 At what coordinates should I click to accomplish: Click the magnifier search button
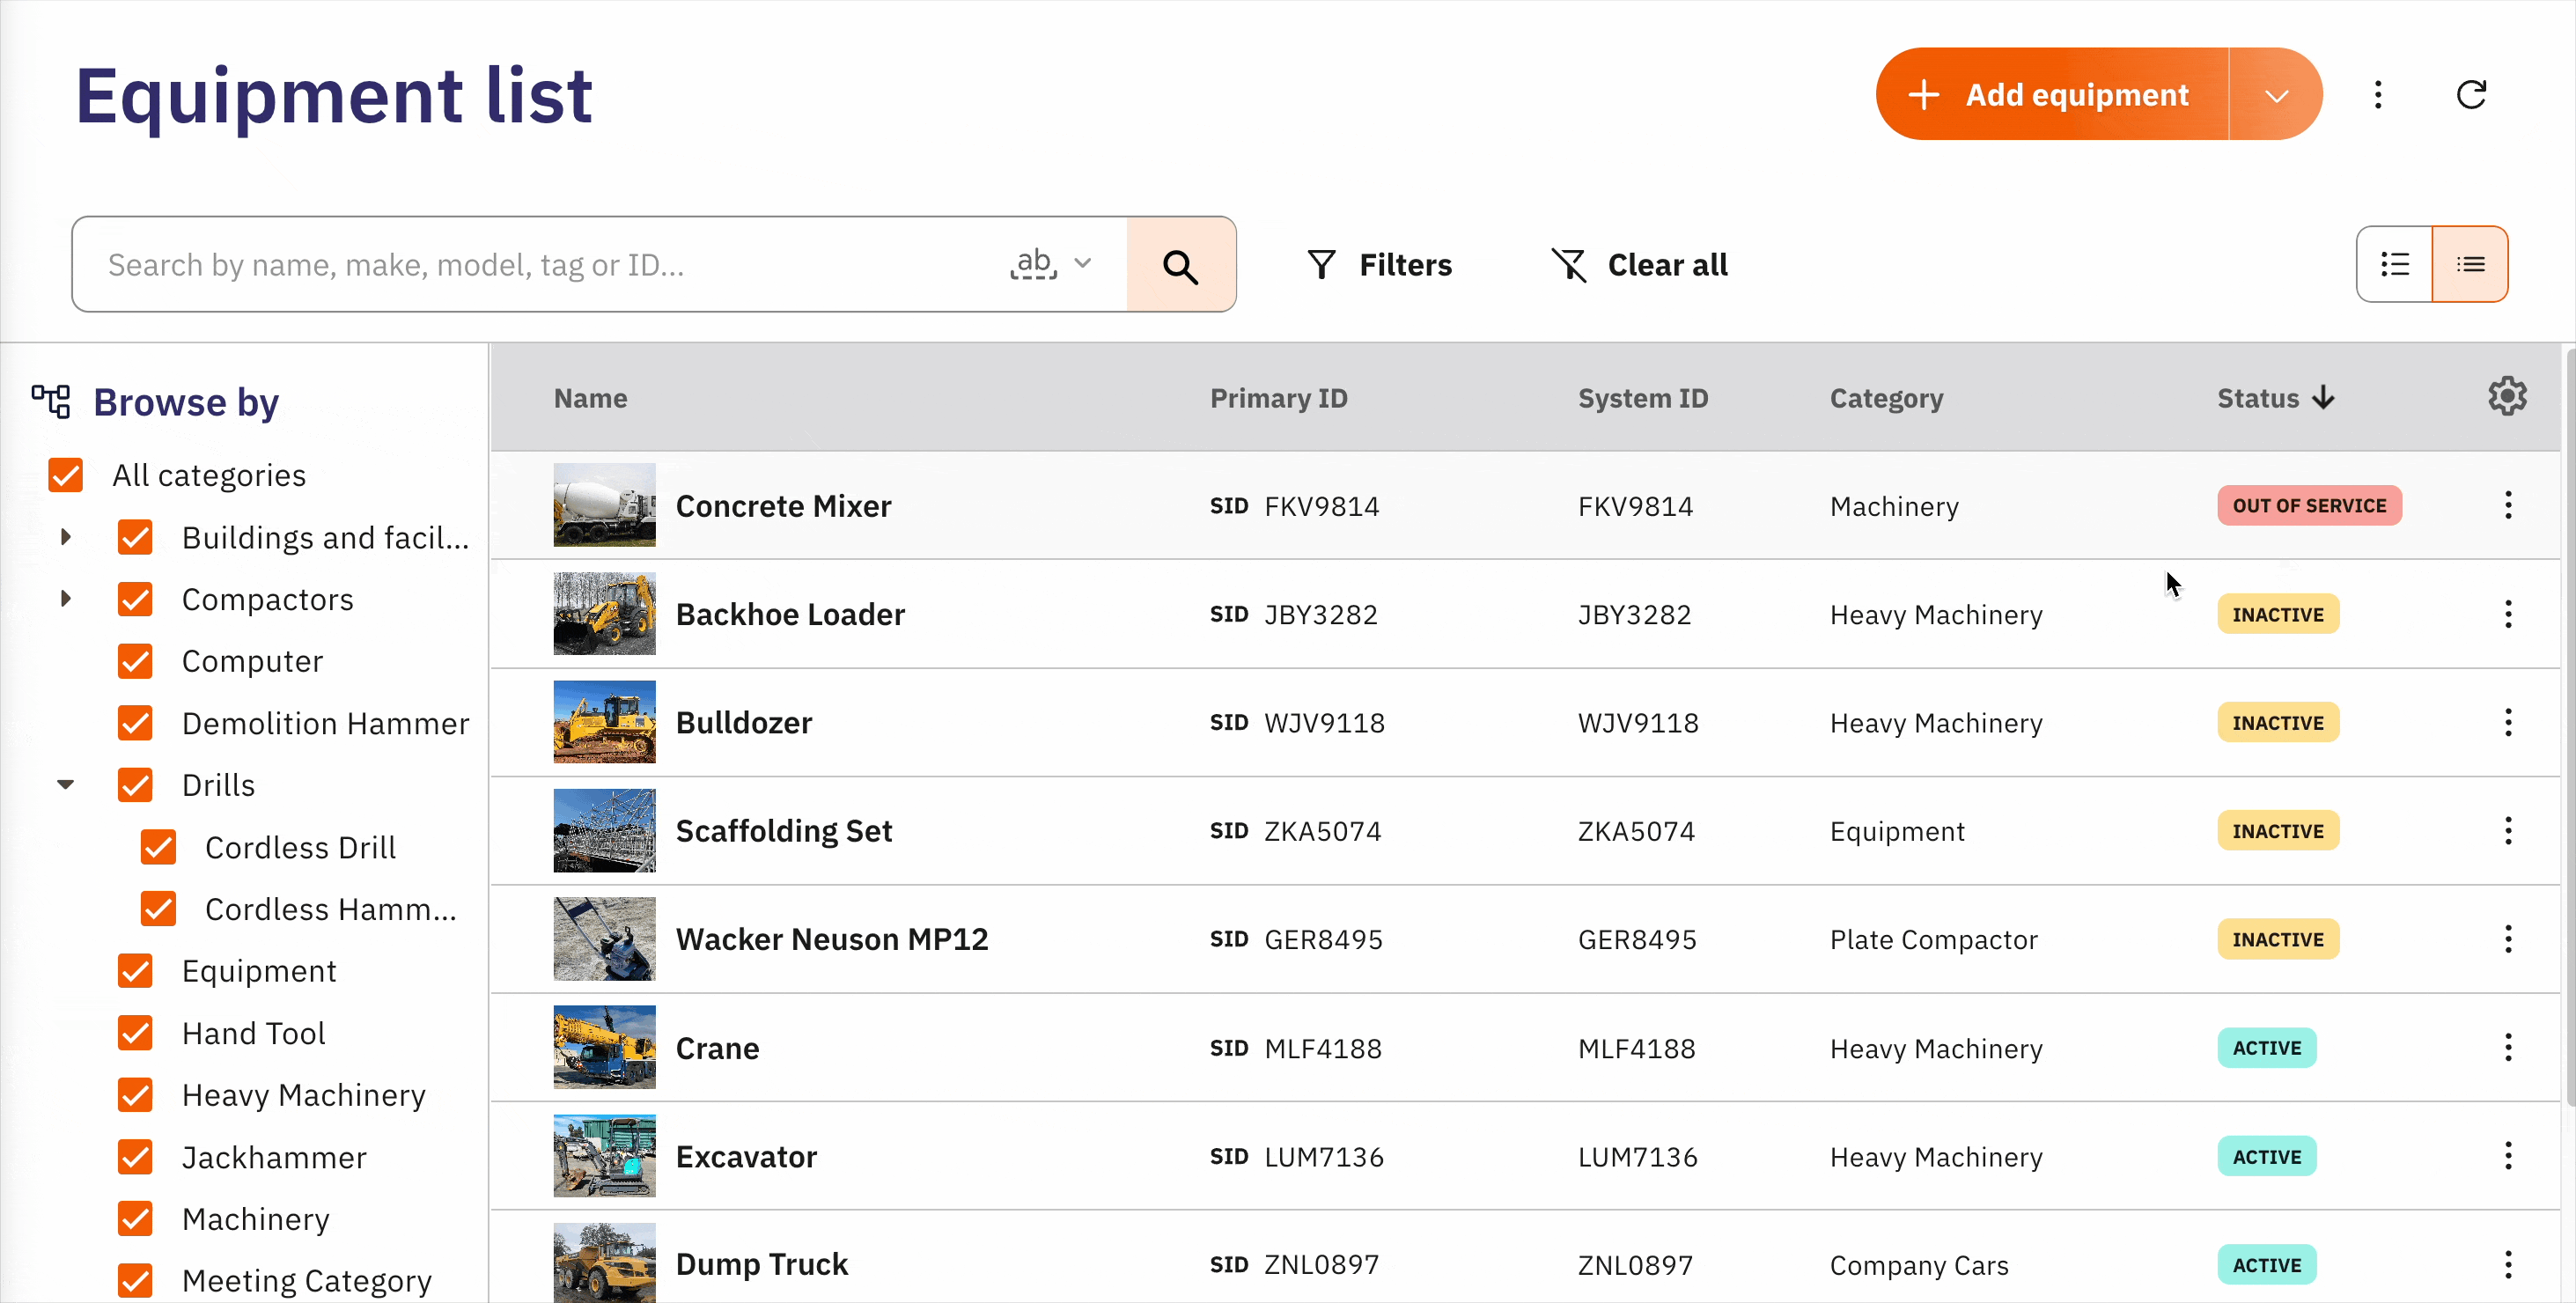click(x=1180, y=265)
